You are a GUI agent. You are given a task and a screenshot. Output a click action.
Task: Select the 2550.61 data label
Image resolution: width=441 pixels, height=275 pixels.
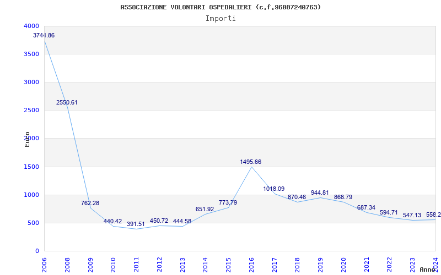point(67,102)
